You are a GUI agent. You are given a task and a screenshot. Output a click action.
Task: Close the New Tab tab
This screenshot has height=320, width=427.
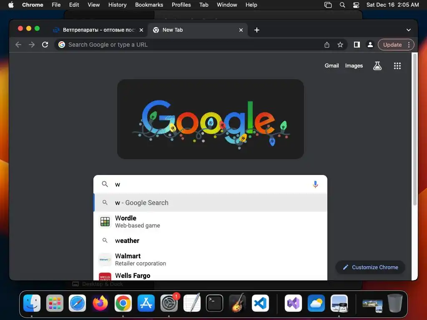241,30
